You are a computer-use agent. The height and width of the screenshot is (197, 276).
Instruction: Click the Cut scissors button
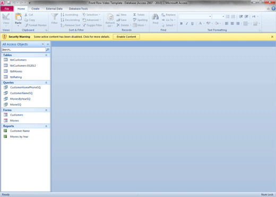[29, 15]
